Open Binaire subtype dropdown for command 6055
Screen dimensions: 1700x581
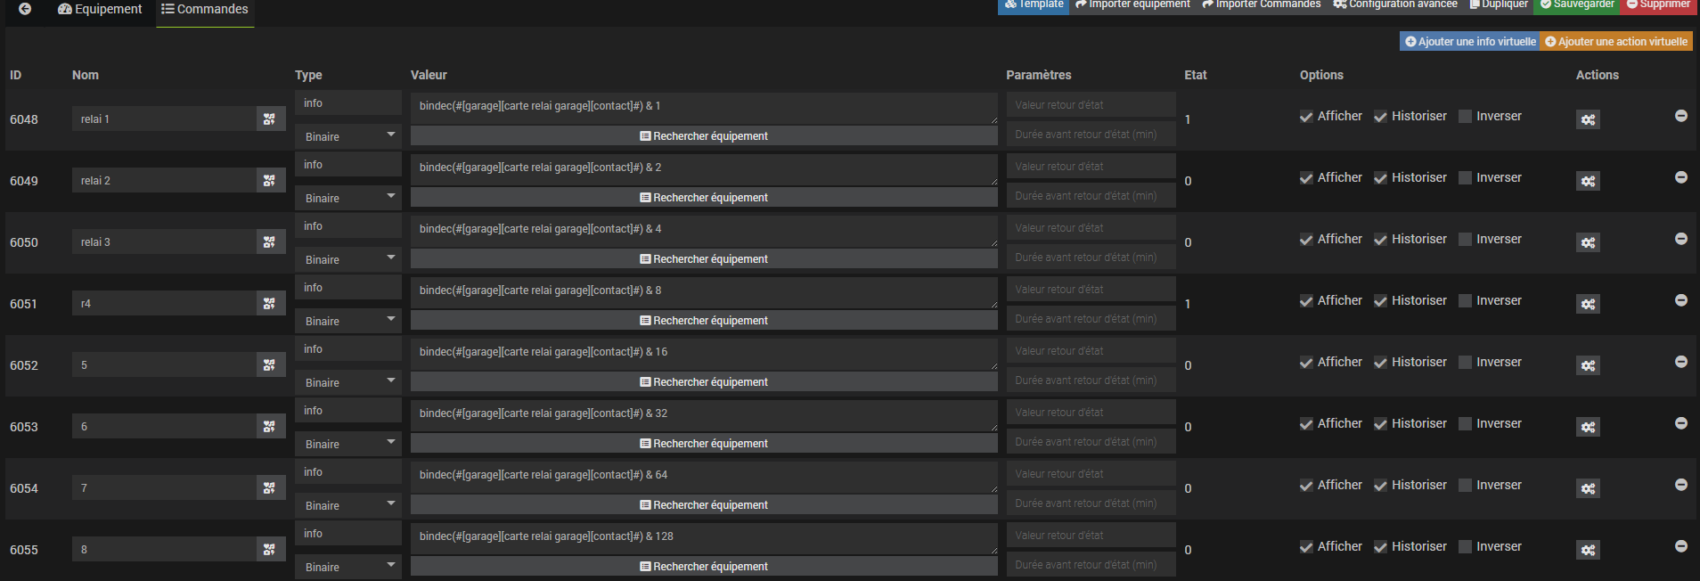click(x=348, y=567)
